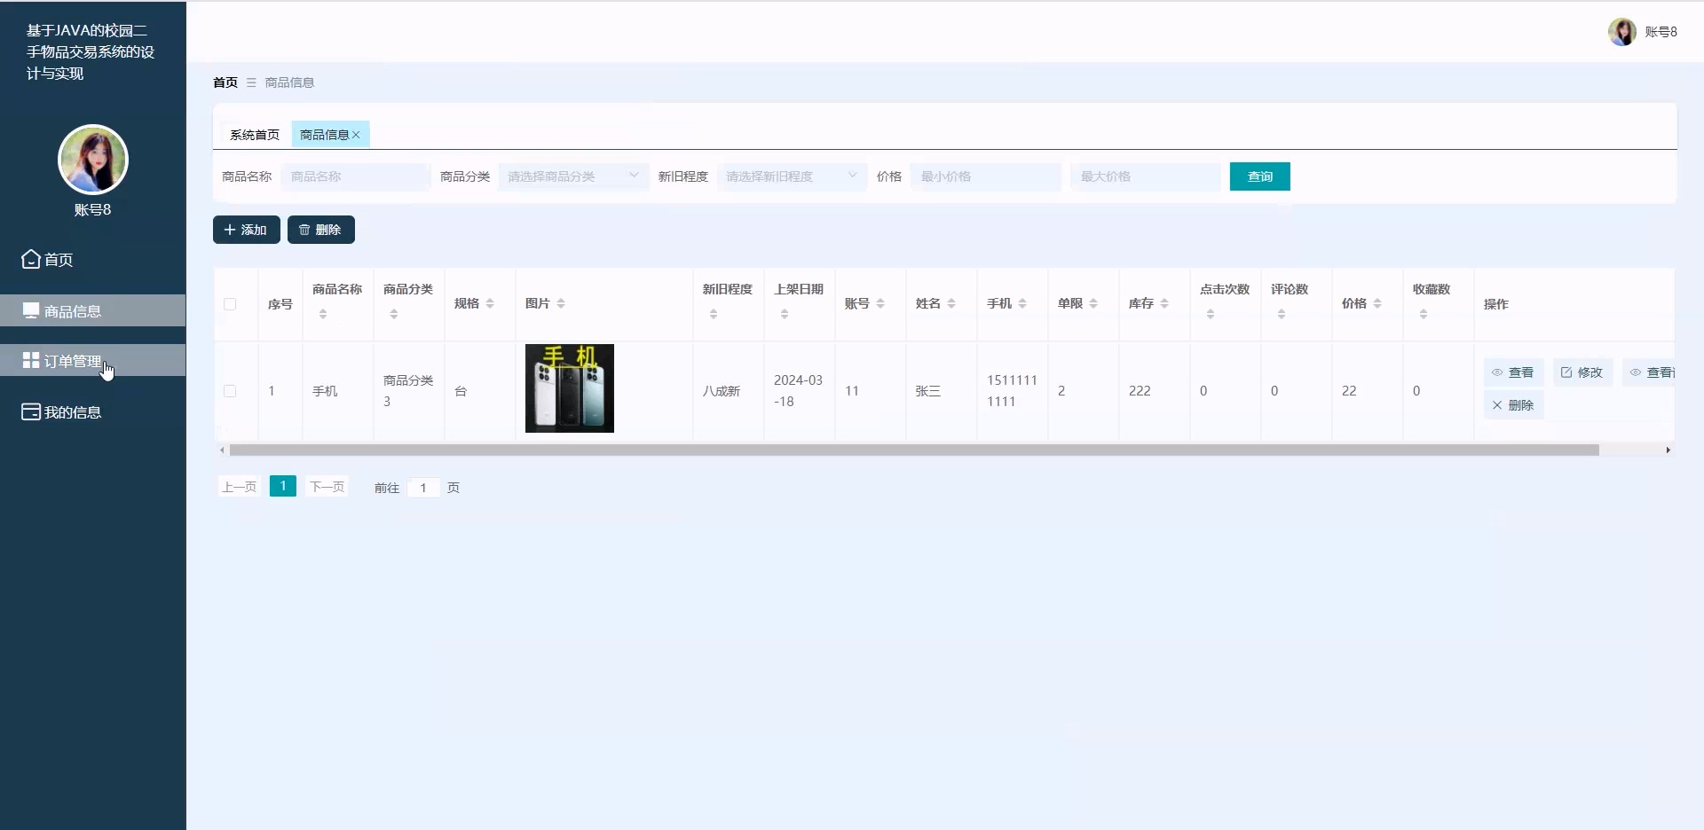Open 订单管理 in the sidebar
1704x830 pixels.
92,361
